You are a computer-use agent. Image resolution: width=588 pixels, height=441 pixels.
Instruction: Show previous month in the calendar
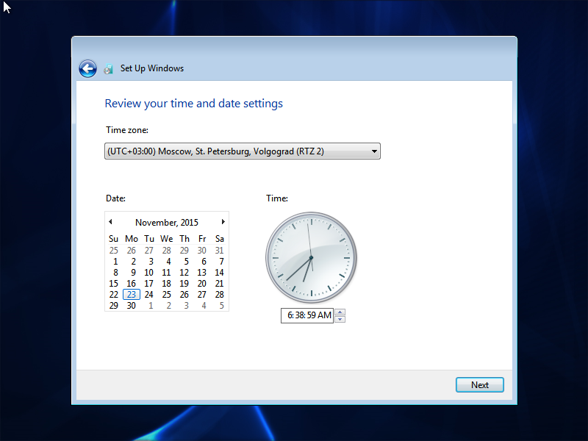110,222
